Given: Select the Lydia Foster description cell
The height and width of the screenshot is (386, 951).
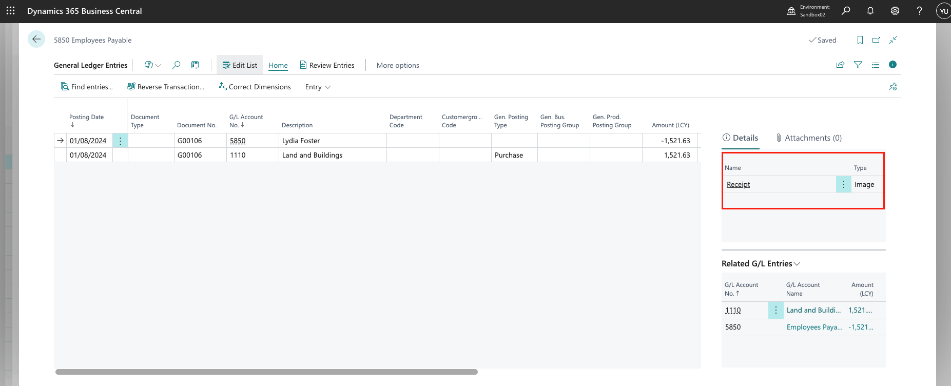Looking at the screenshot, I should click(x=333, y=141).
